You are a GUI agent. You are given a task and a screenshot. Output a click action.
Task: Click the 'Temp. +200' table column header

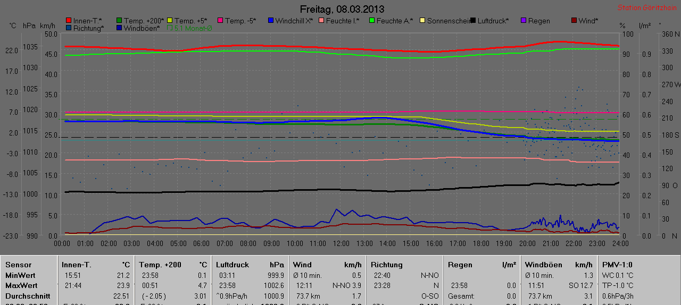click(x=160, y=265)
